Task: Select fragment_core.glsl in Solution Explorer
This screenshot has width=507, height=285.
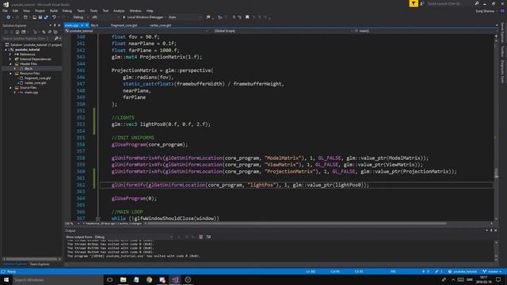Action: point(37,78)
